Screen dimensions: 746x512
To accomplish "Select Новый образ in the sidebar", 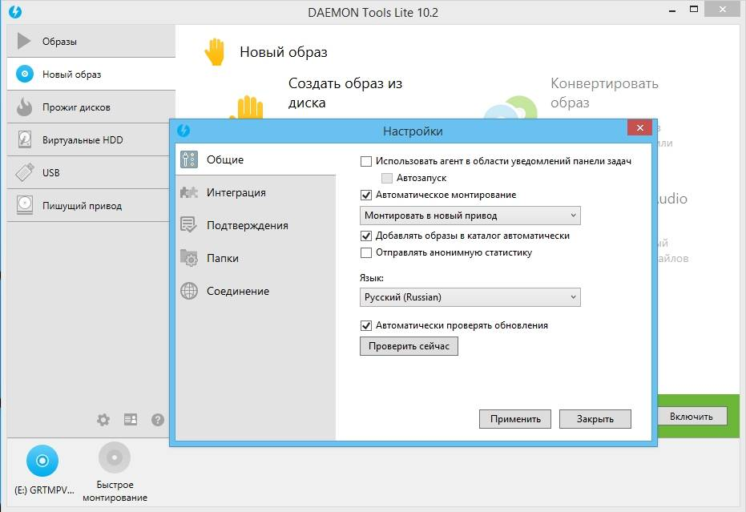I will point(91,75).
